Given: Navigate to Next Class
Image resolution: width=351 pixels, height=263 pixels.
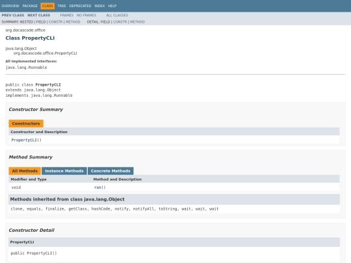Looking at the screenshot, I should [39, 15].
